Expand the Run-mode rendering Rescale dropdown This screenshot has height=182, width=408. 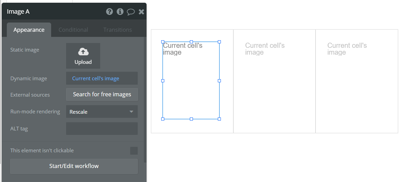pos(102,112)
